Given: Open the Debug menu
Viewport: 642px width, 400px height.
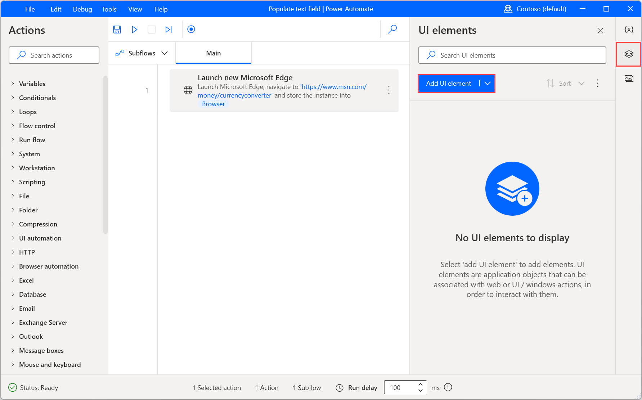Looking at the screenshot, I should click(x=82, y=9).
